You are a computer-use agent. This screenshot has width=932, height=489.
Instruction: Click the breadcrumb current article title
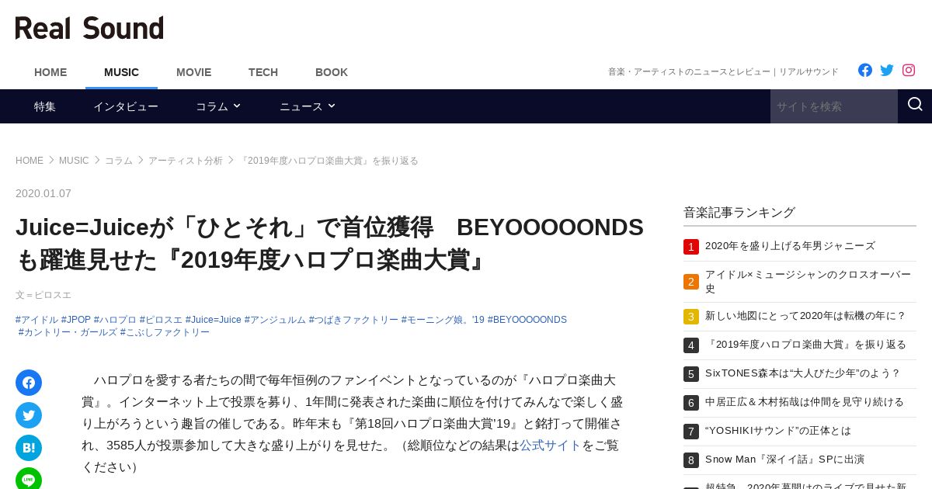(329, 161)
